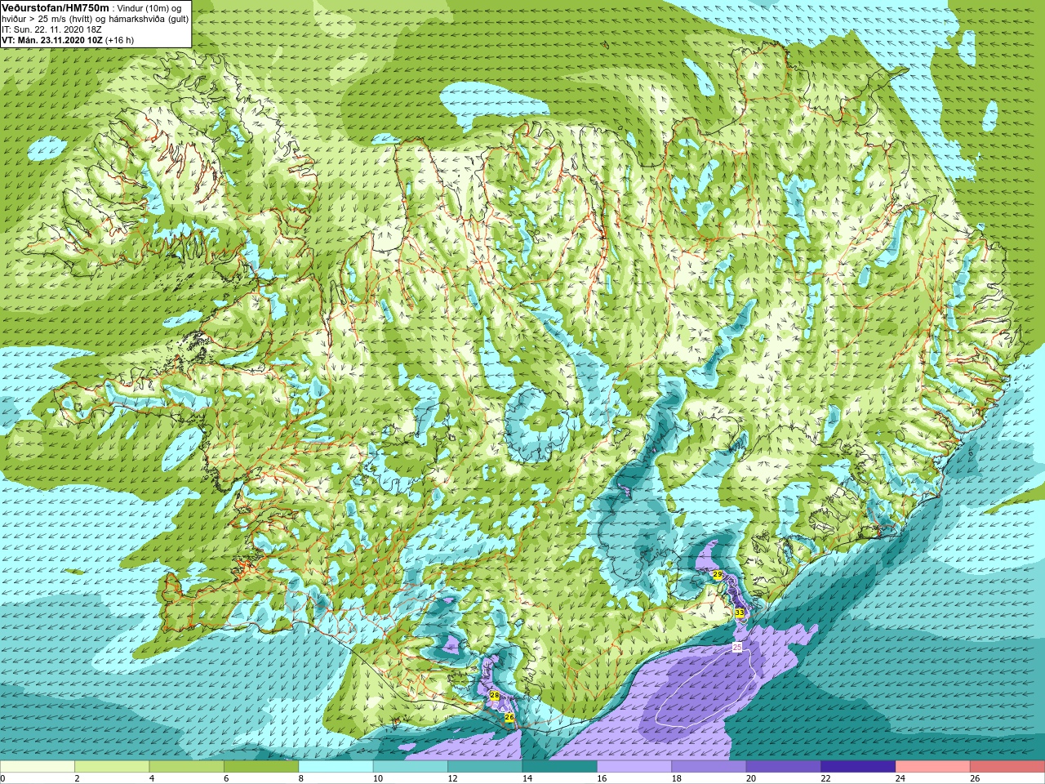
Task: Click the yellow gust marker labeled 29
Action: [718, 575]
